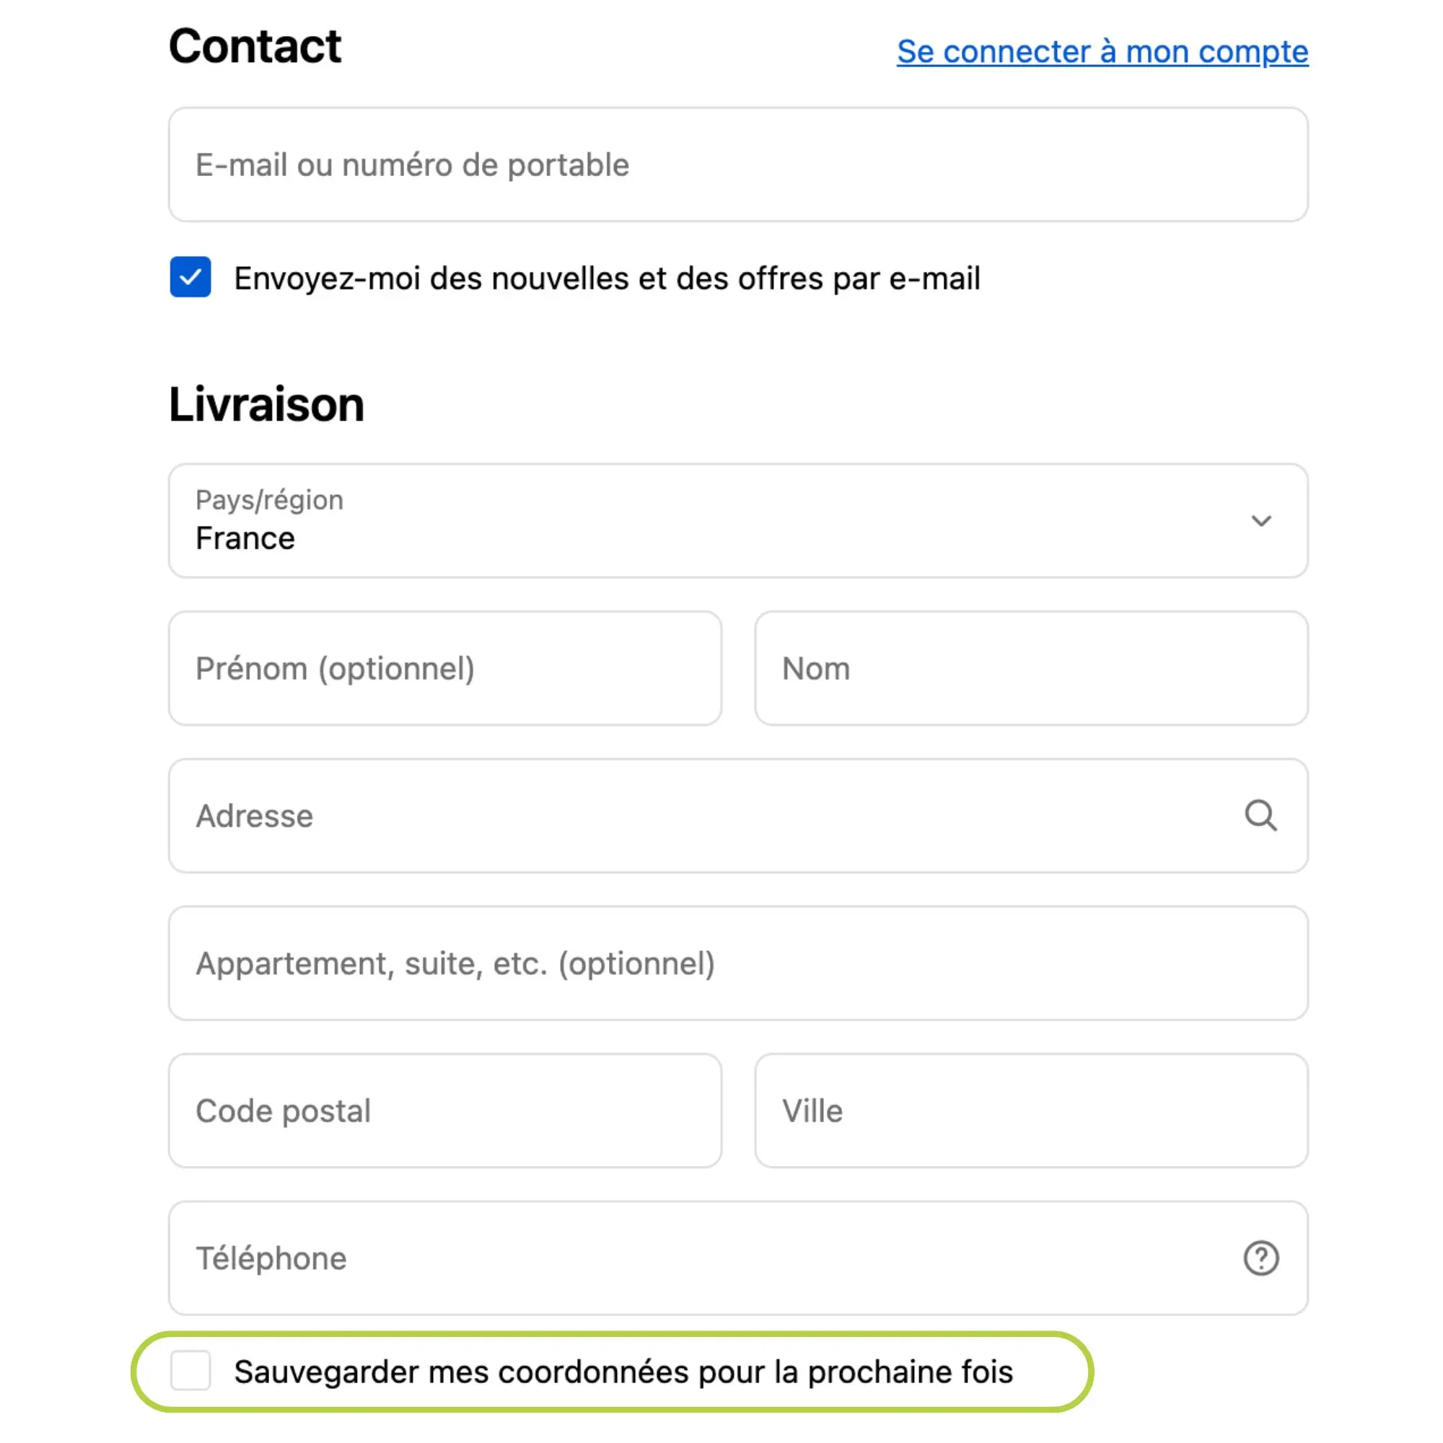The image size is (1443, 1443).
Task: Open the 'Se connecter à mon compte' link
Action: point(1102,52)
